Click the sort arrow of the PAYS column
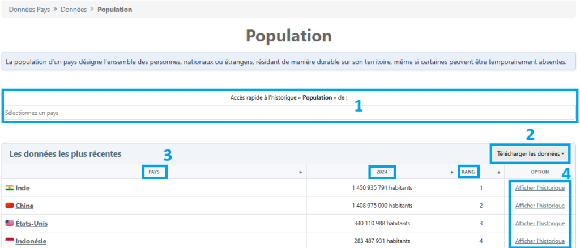The height and width of the screenshot is (248, 580). (301, 172)
